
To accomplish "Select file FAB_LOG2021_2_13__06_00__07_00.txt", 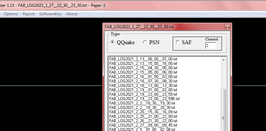I will coord(143,59).
